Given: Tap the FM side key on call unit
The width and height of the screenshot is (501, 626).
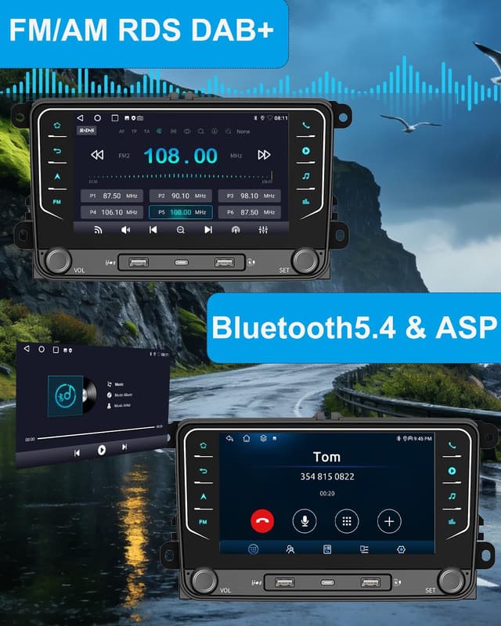Looking at the screenshot, I should coord(203,522).
